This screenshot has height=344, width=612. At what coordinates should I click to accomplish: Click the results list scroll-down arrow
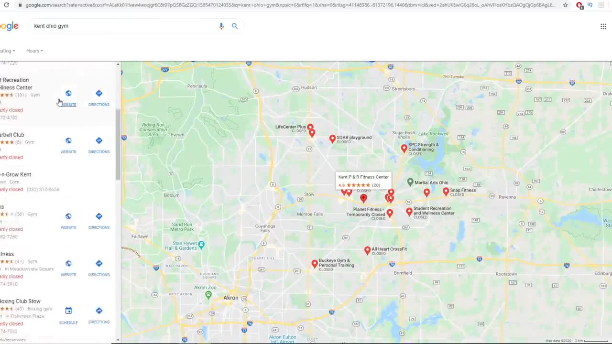click(118, 340)
